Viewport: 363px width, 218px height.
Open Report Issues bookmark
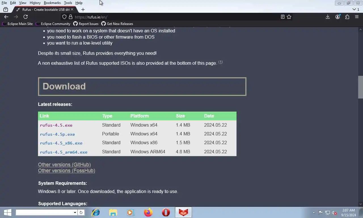(x=86, y=24)
